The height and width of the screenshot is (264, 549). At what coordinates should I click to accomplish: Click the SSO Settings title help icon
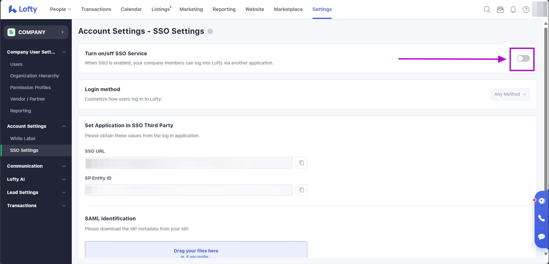(x=210, y=31)
